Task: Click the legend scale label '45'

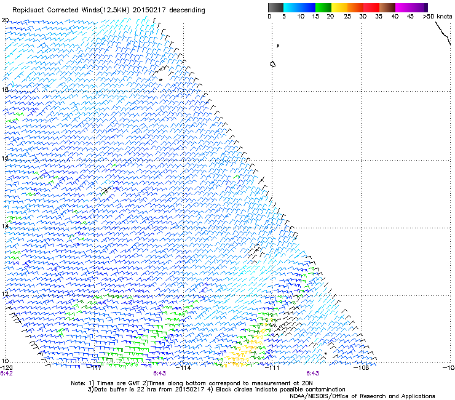Action: coord(410,17)
